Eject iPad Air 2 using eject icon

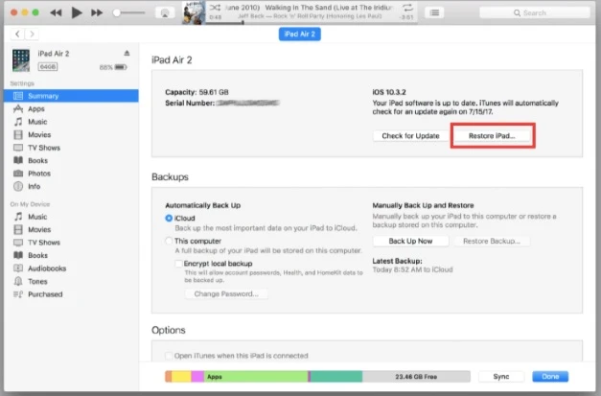coord(127,53)
